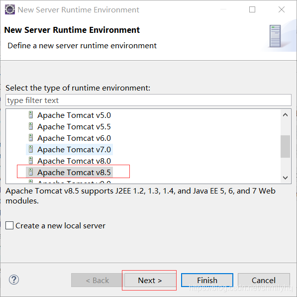This screenshot has height=297, width=297.
Task: Click the scroll up arrow of runtime list
Action: coord(285,115)
